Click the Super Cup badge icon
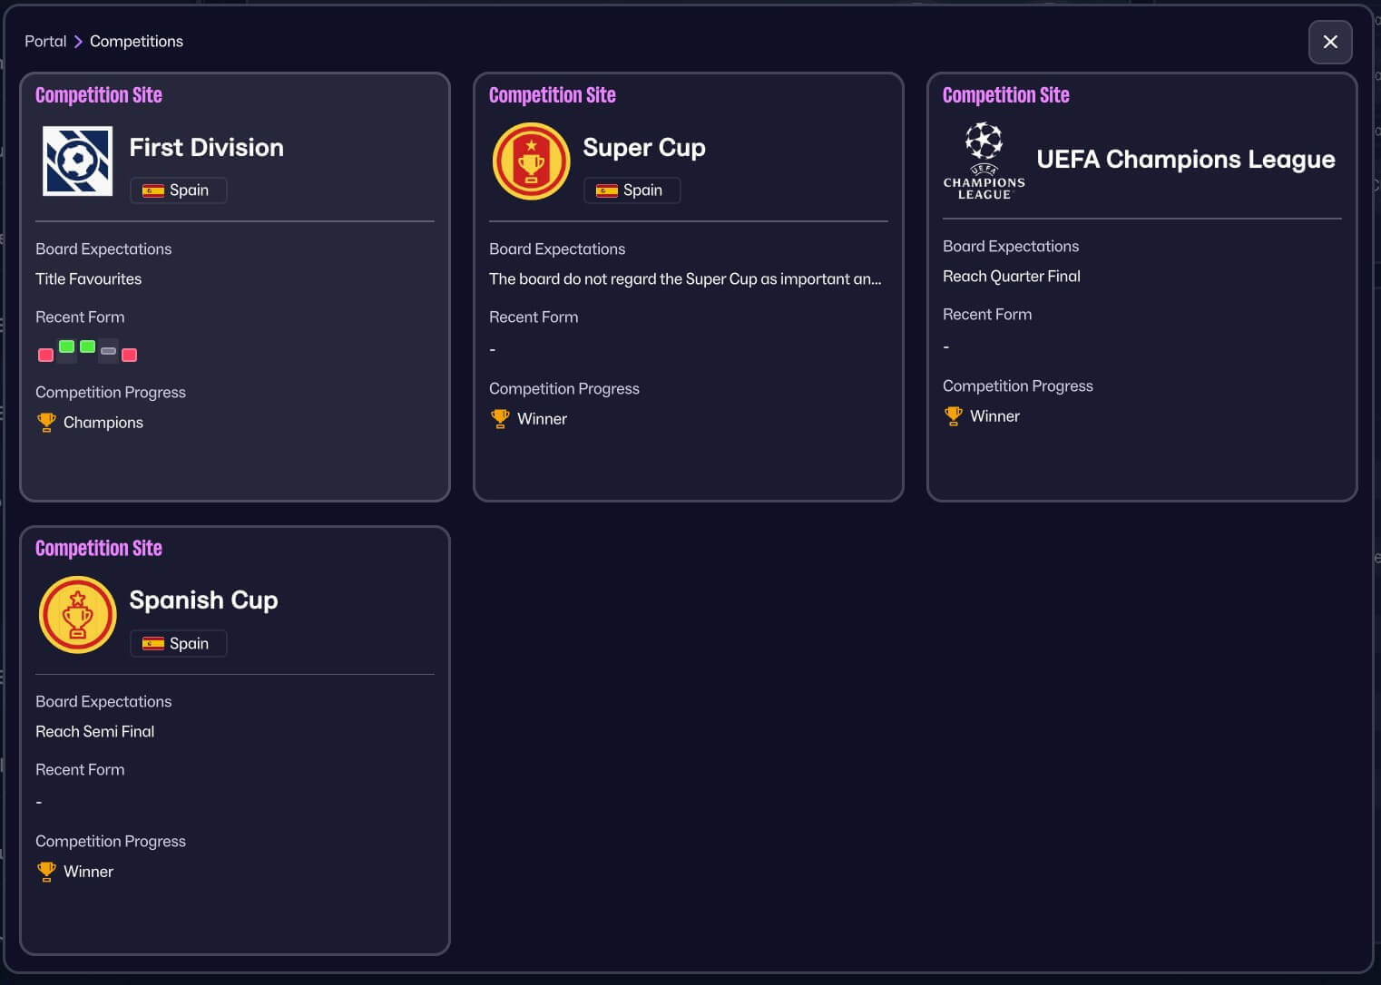Image resolution: width=1381 pixels, height=985 pixels. [531, 161]
